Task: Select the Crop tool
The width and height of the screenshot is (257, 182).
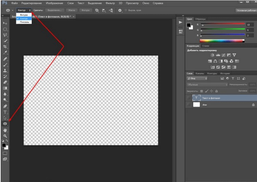Action: (x=5, y=47)
